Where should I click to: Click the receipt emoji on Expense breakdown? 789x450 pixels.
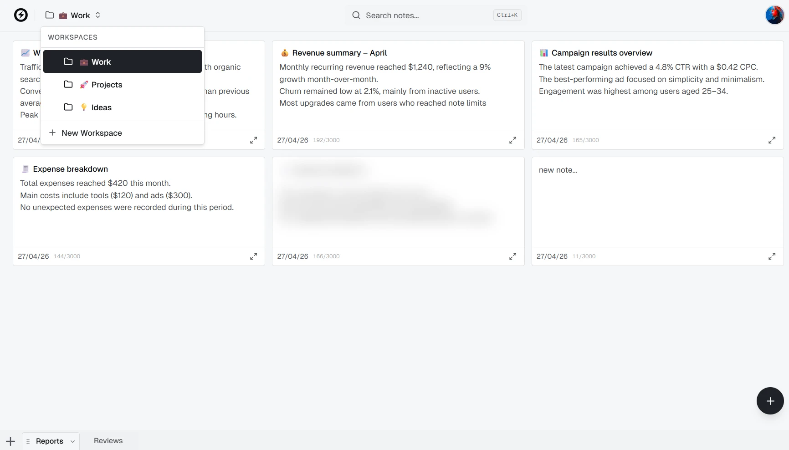26,169
